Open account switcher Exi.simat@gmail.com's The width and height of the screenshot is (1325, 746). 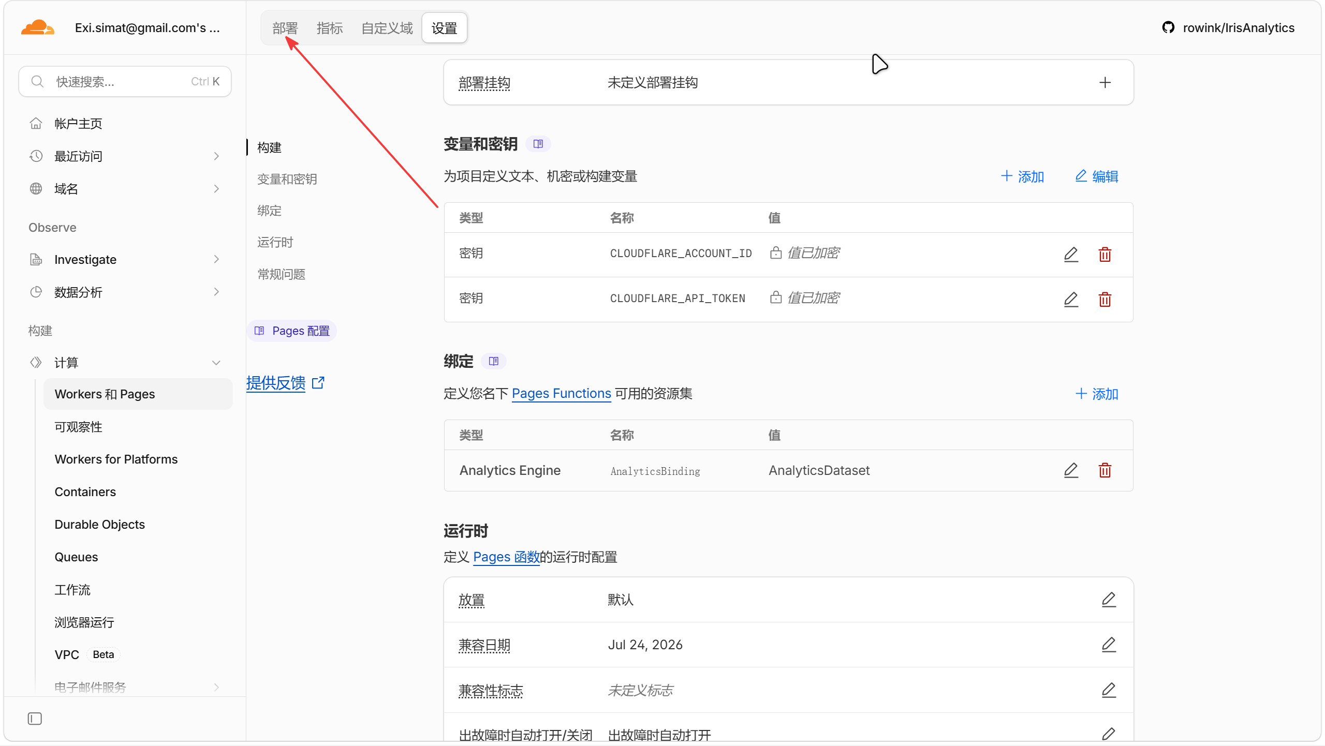click(x=148, y=27)
